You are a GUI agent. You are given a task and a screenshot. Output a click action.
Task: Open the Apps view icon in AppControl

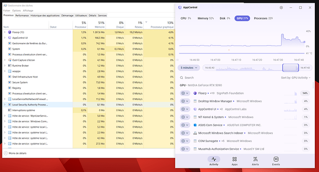coord(234,159)
